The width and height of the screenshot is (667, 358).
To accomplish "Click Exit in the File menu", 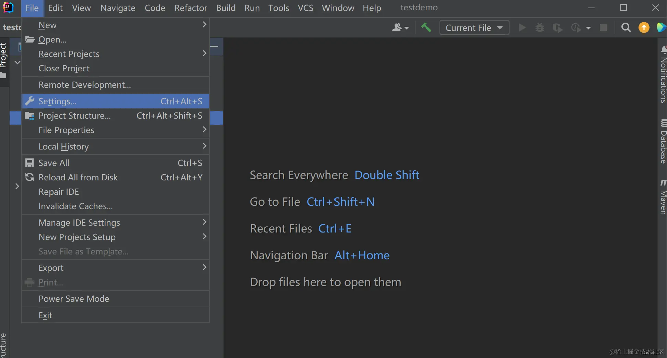I will click(116, 315).
